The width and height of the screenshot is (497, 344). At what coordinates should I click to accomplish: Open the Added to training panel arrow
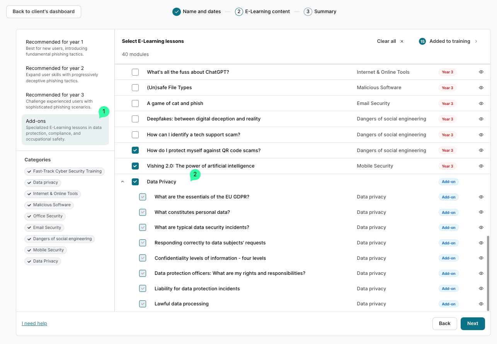coord(476,41)
